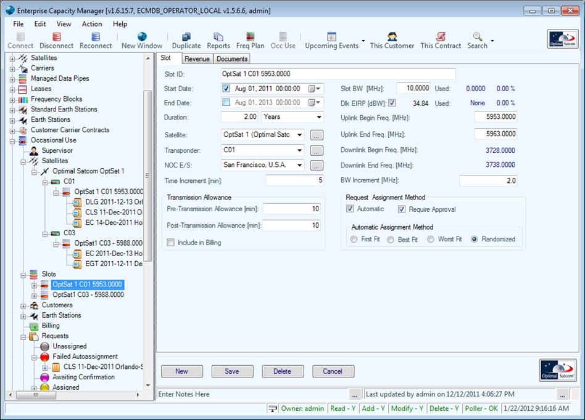Click the New button

tap(181, 371)
